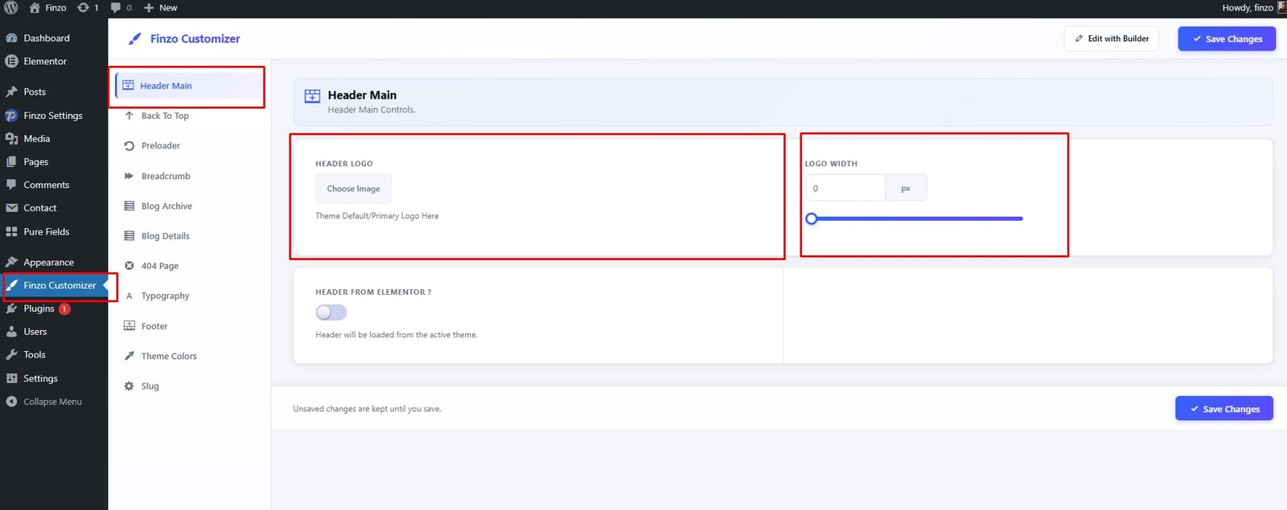Click the Media icon in the sidebar
The height and width of the screenshot is (510, 1287).
(x=11, y=138)
